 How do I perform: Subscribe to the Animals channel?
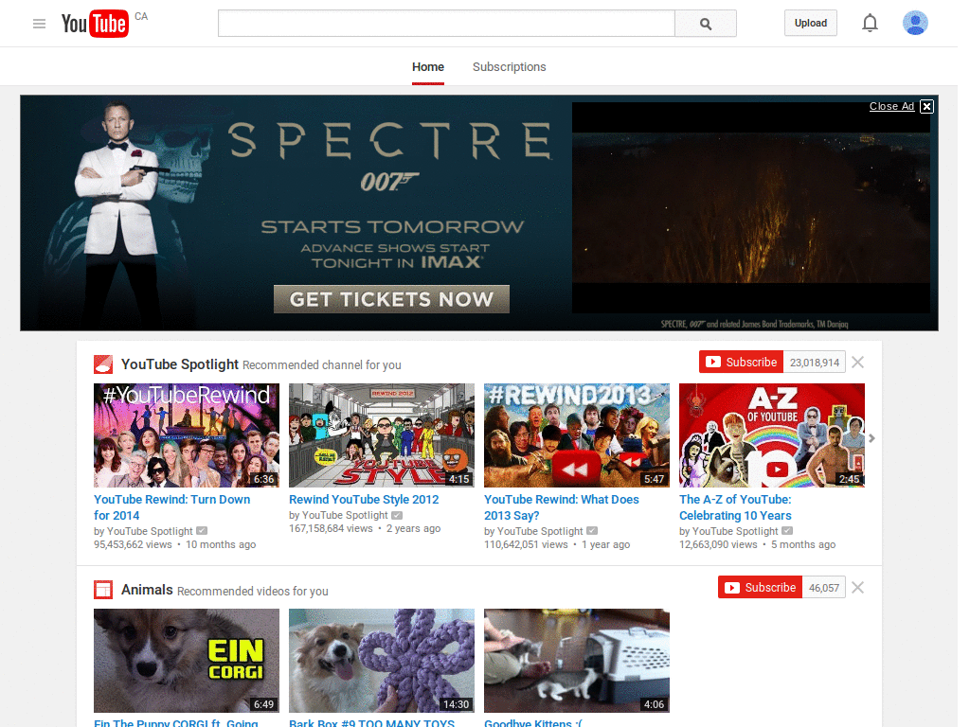click(761, 587)
